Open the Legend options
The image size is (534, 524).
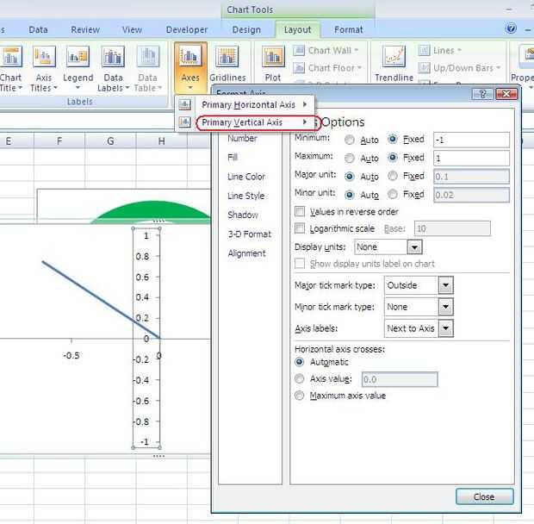pyautogui.click(x=78, y=69)
